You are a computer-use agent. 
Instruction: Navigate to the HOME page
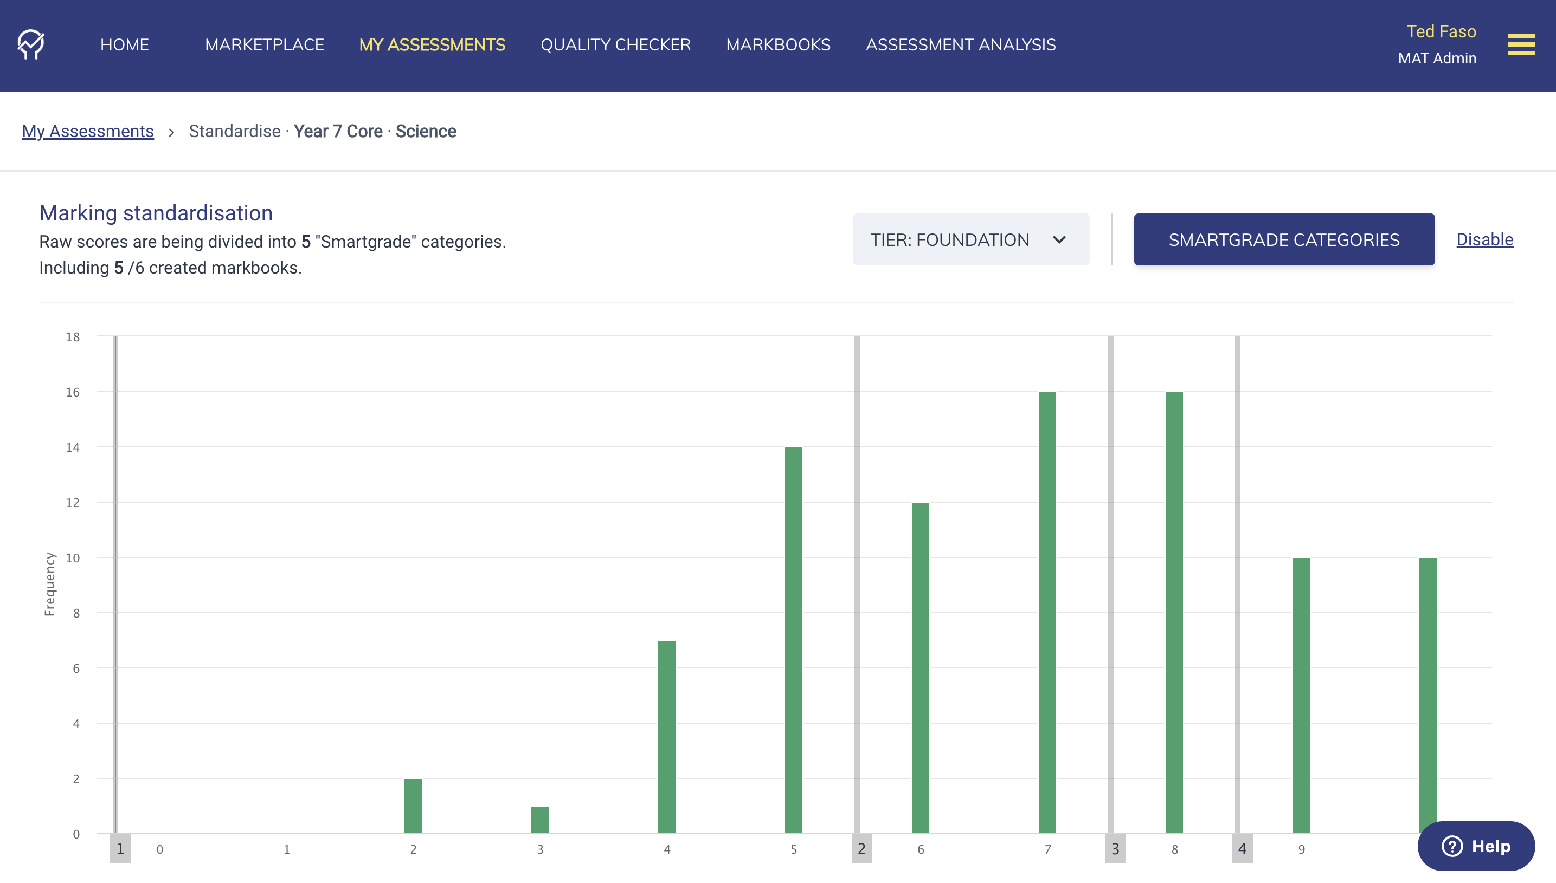pyautogui.click(x=124, y=44)
